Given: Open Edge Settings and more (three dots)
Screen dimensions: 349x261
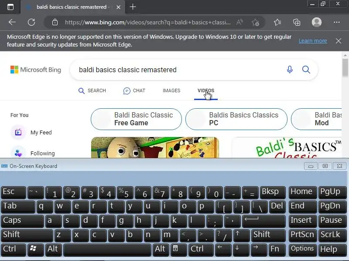Looking at the screenshot, I should [x=337, y=22].
